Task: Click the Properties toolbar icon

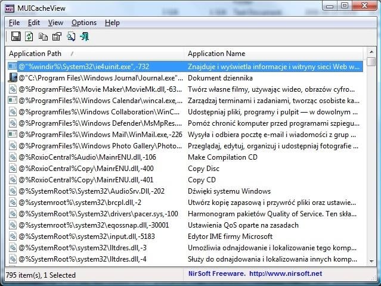Action: point(57,36)
